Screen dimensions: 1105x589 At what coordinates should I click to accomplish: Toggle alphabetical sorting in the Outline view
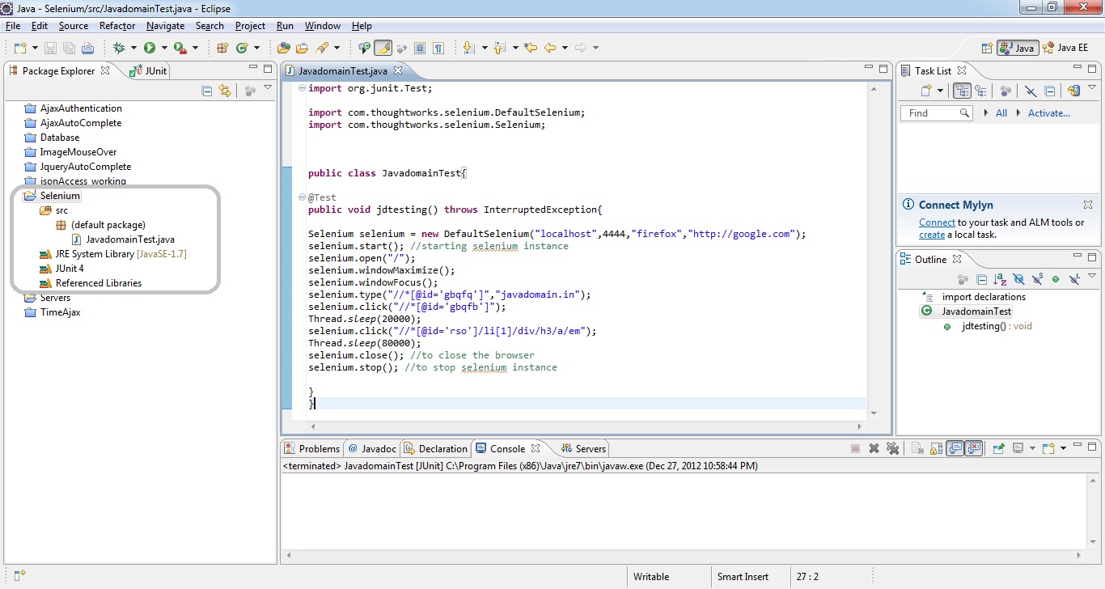(1001, 278)
